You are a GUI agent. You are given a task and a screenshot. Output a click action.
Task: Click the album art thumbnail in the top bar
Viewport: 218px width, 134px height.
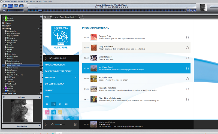pyautogui.click(x=203, y=8)
